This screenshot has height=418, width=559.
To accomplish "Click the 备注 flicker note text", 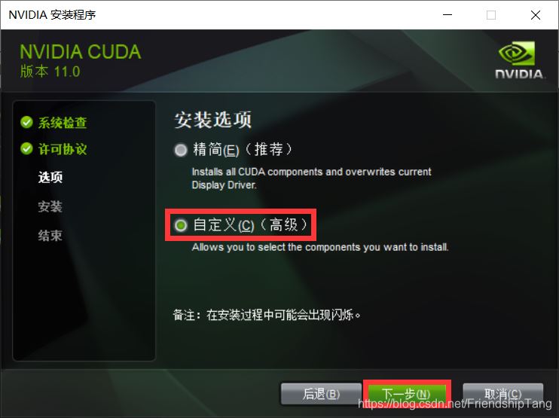I will [x=267, y=315].
